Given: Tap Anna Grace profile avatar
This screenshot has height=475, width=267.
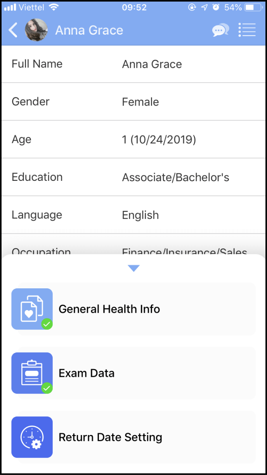Looking at the screenshot, I should pyautogui.click(x=36, y=30).
